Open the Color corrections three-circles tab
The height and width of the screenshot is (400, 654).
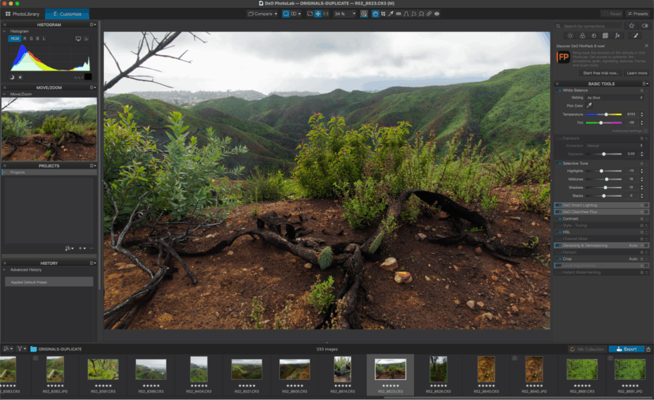pos(582,35)
